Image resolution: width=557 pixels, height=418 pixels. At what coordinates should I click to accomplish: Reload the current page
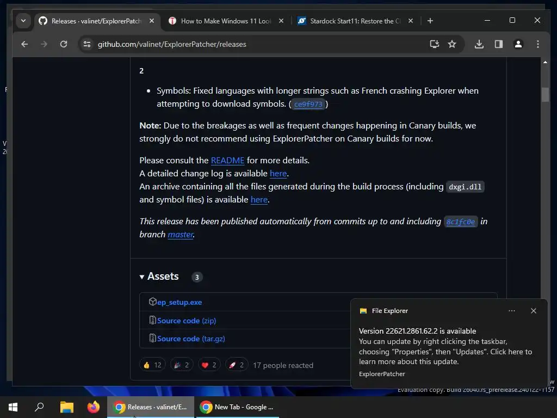pos(64,44)
